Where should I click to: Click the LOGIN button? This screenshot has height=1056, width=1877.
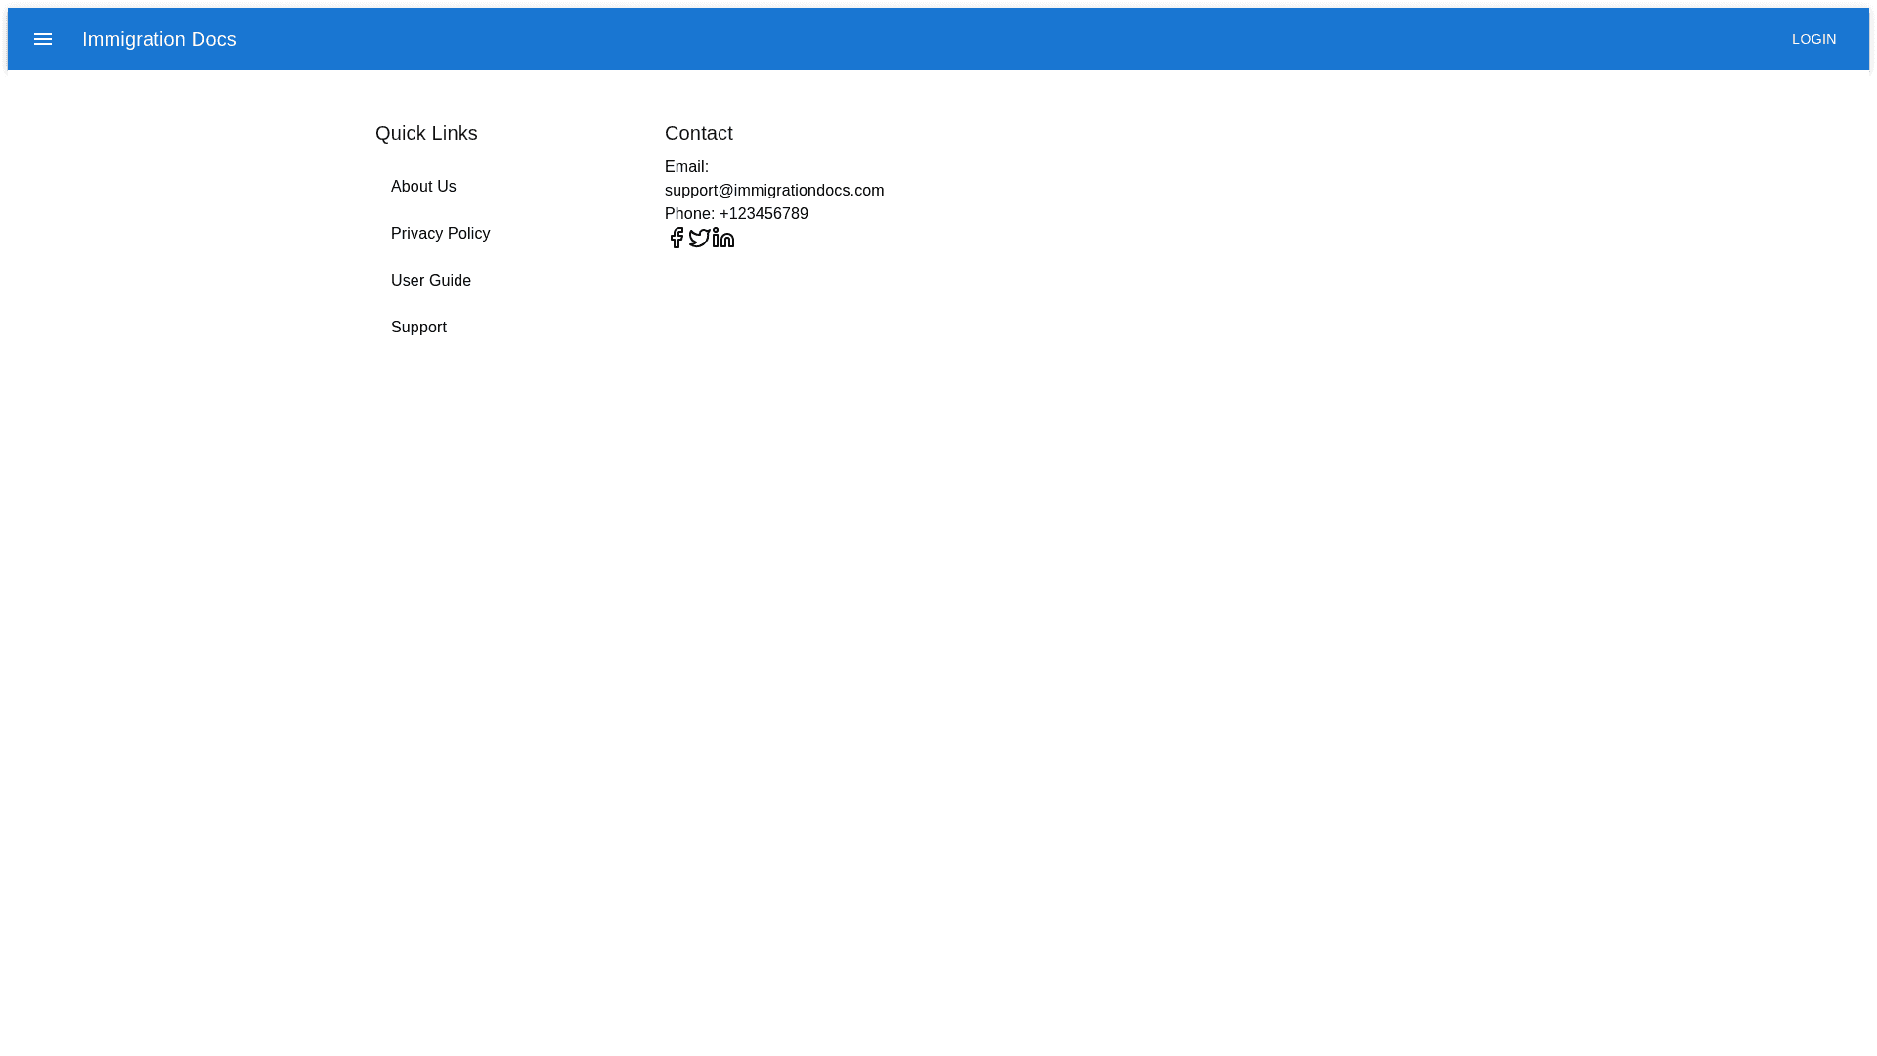click(x=1813, y=39)
